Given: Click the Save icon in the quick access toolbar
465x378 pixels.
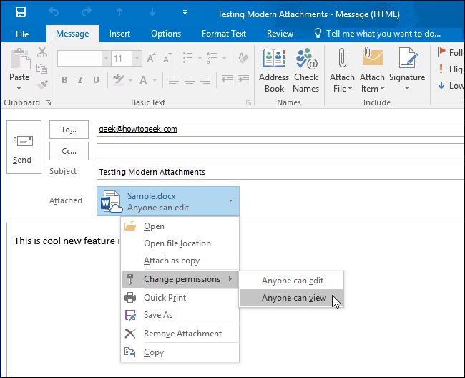Looking at the screenshot, I should pyautogui.click(x=21, y=12).
